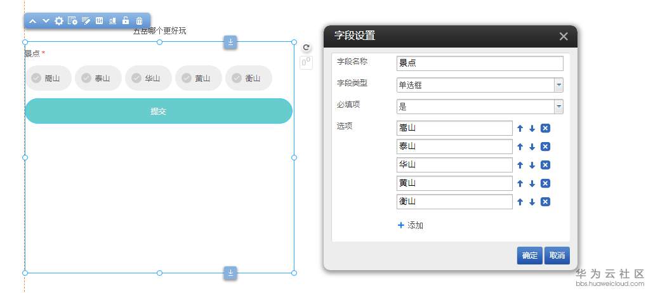The height and width of the screenshot is (293, 653).
Task: Click the option input field containing 泰山
Action: 454,146
